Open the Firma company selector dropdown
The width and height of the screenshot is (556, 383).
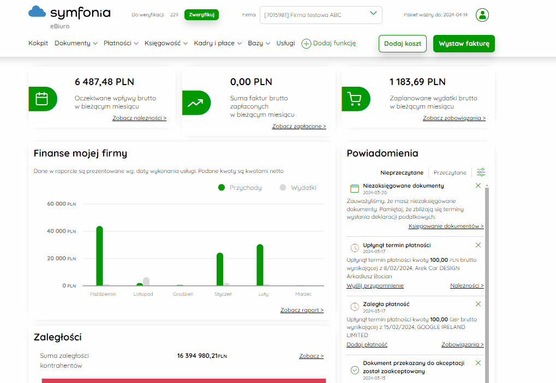(x=321, y=15)
